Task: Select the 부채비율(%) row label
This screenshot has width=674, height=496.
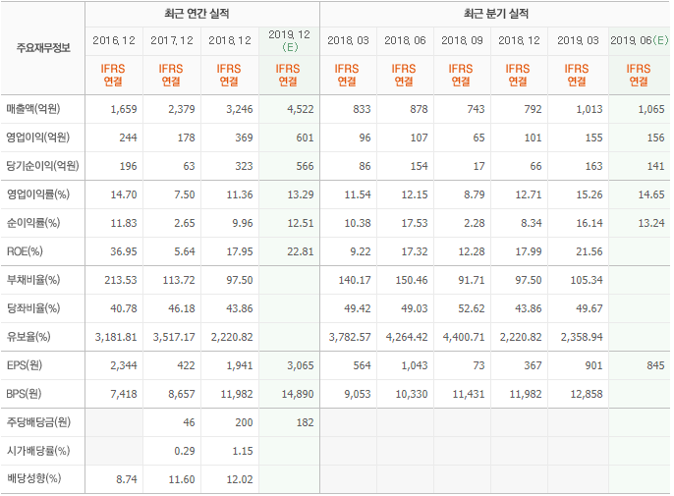Action: 33,280
